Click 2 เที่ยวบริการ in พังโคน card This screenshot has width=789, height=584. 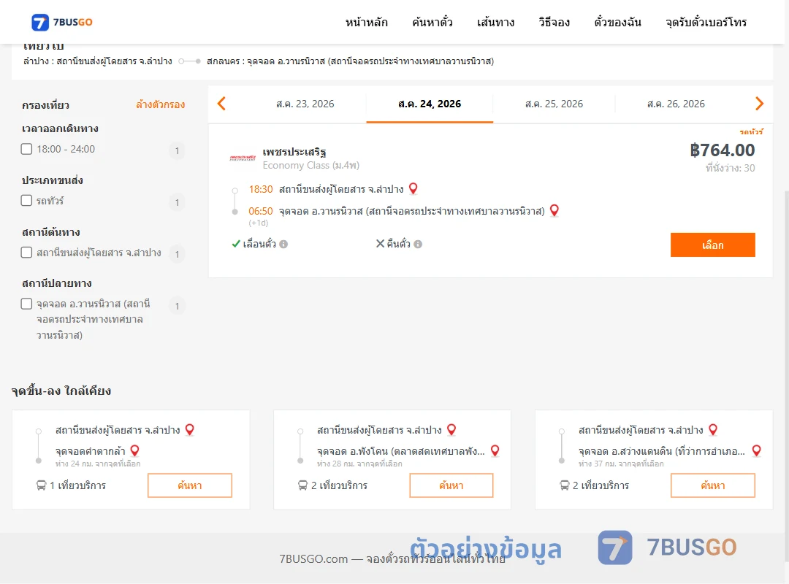click(x=339, y=485)
